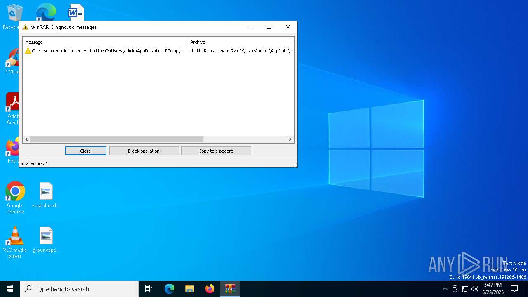
Task: Click Break operation button
Action: click(144, 151)
